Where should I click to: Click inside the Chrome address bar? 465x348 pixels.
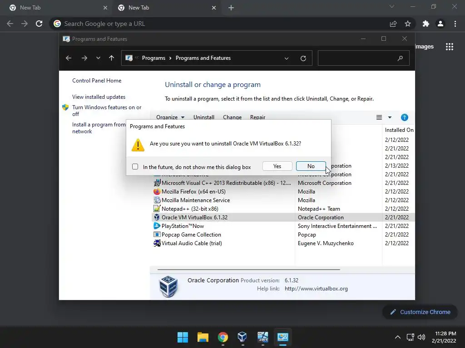[219, 24]
